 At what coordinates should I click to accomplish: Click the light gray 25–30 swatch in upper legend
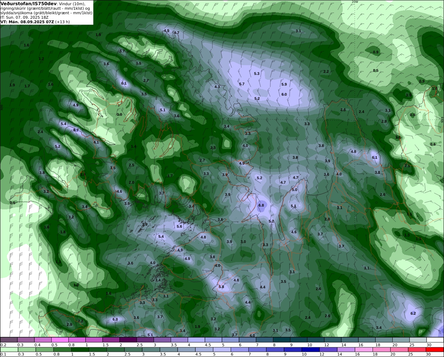point(418,340)
